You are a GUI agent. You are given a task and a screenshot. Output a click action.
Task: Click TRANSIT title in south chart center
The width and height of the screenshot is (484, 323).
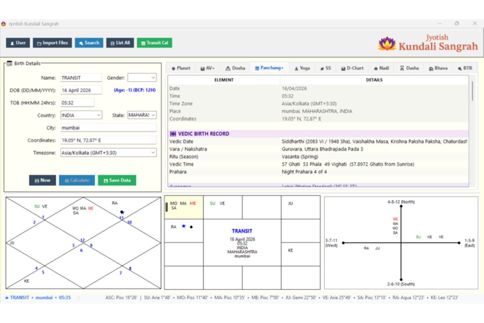242,231
